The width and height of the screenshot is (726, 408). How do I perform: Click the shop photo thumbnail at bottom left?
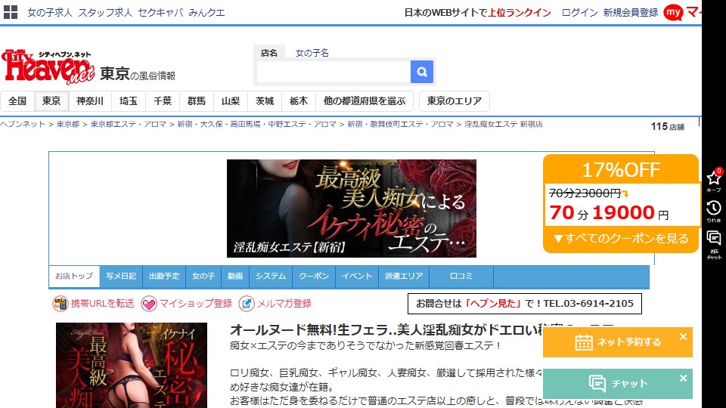pos(132,366)
